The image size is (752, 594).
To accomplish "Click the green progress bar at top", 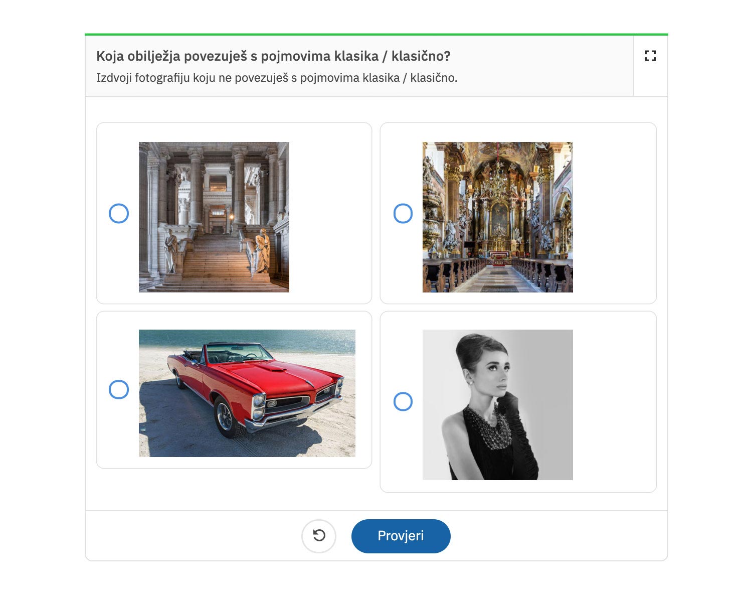I will pos(376,34).
